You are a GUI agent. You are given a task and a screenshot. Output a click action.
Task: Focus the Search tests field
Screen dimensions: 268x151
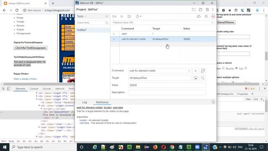pos(92,23)
